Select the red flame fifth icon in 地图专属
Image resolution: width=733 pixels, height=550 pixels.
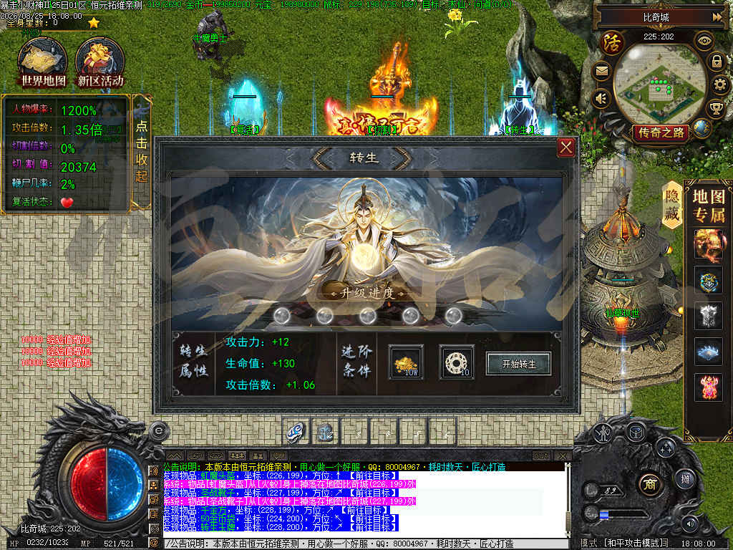[708, 387]
